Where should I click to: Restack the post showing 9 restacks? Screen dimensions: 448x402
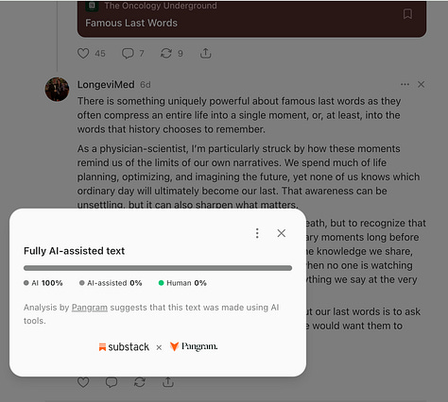pos(166,54)
